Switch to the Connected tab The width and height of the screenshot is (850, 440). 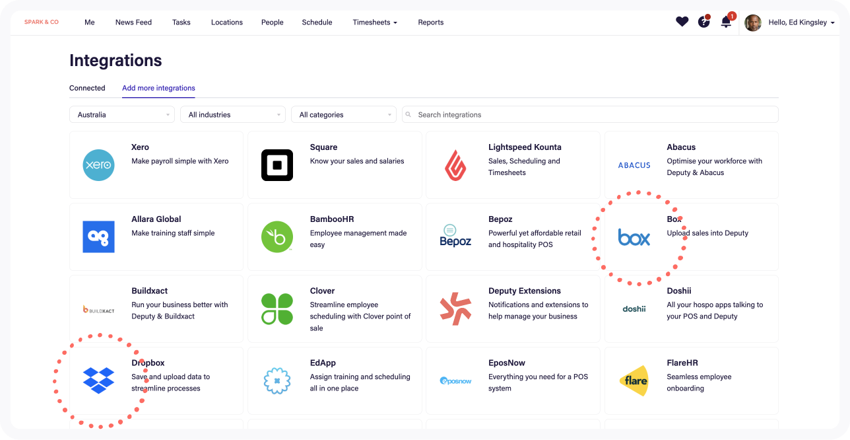87,88
